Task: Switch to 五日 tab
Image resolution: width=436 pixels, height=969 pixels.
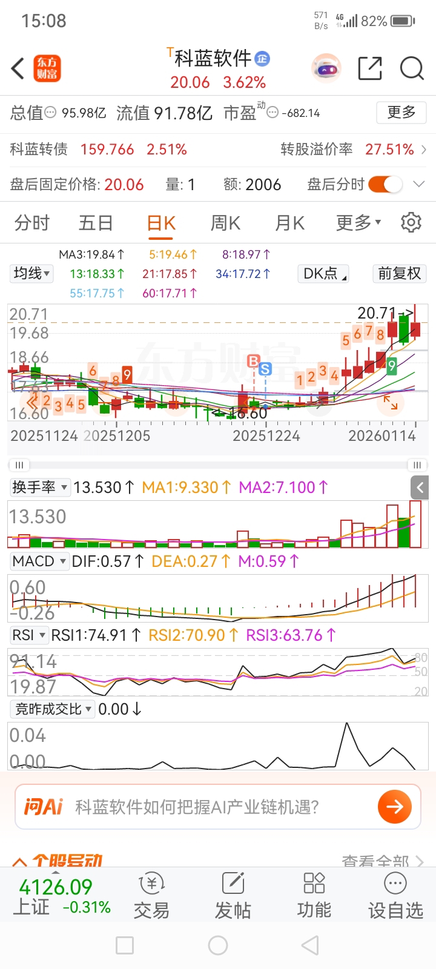Action: point(96,223)
